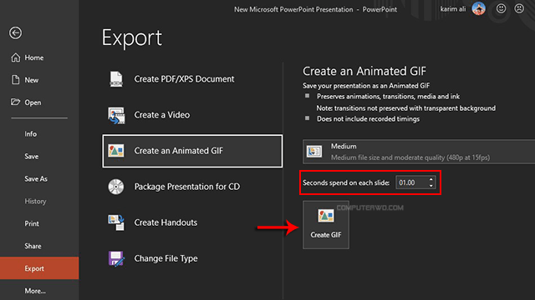Send a smile feedback icon

(501, 8)
